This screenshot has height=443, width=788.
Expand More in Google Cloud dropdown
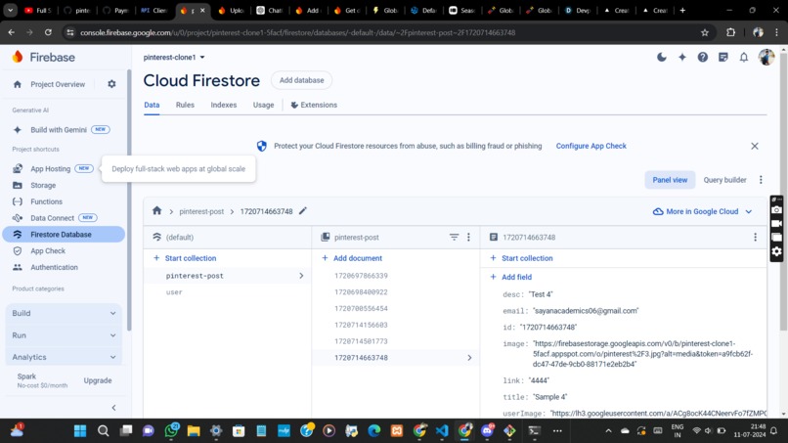[702, 211]
